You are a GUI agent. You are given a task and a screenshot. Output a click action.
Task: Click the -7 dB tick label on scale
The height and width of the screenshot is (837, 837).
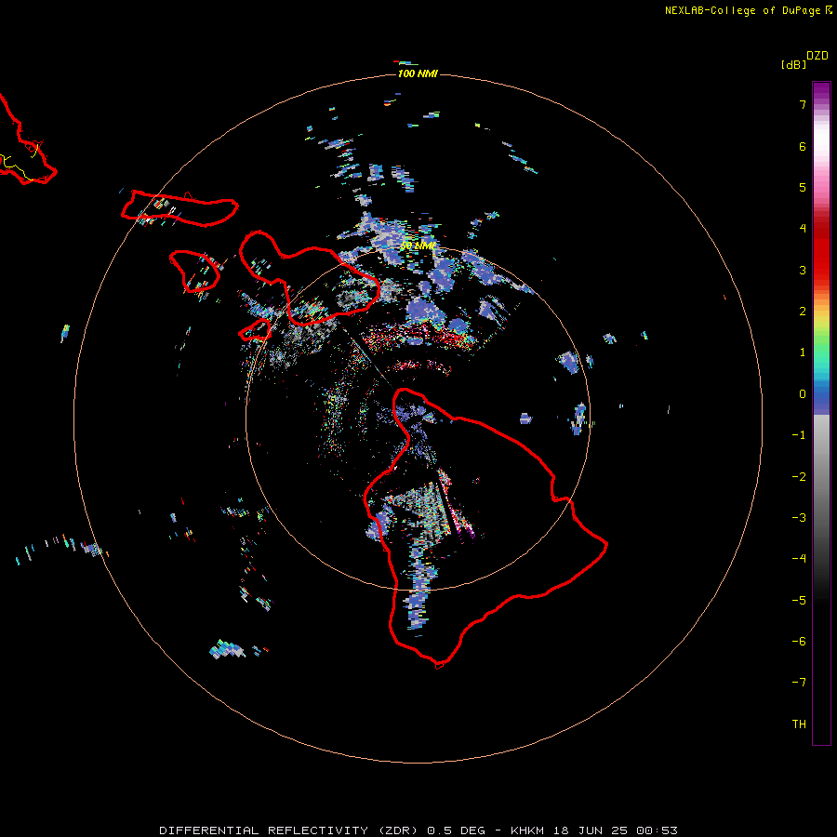click(x=799, y=683)
